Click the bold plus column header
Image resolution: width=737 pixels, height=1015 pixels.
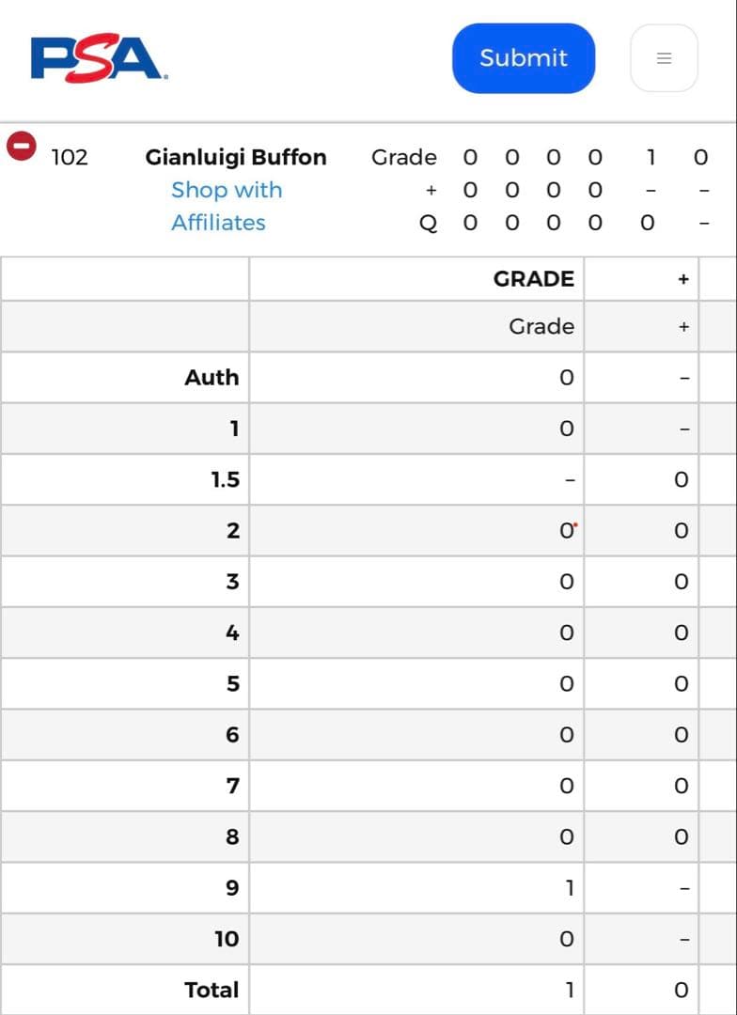coord(683,279)
